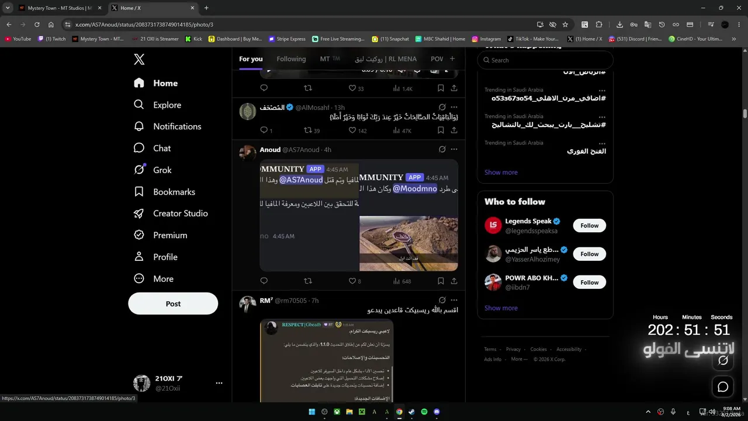Open the Home page in the sidebar

(155, 83)
